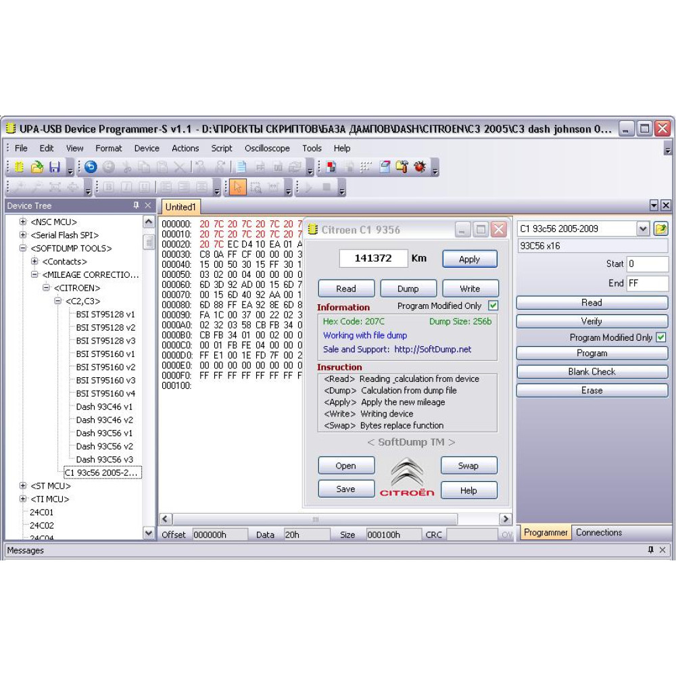Select the orange pointer cursor tool
Viewport: 676px width, 676px height.
tap(237, 187)
